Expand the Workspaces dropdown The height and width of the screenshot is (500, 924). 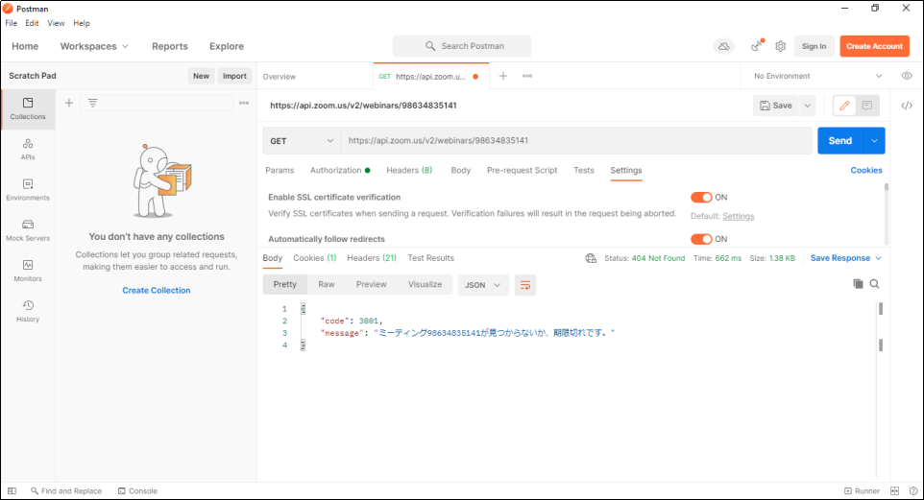click(94, 46)
